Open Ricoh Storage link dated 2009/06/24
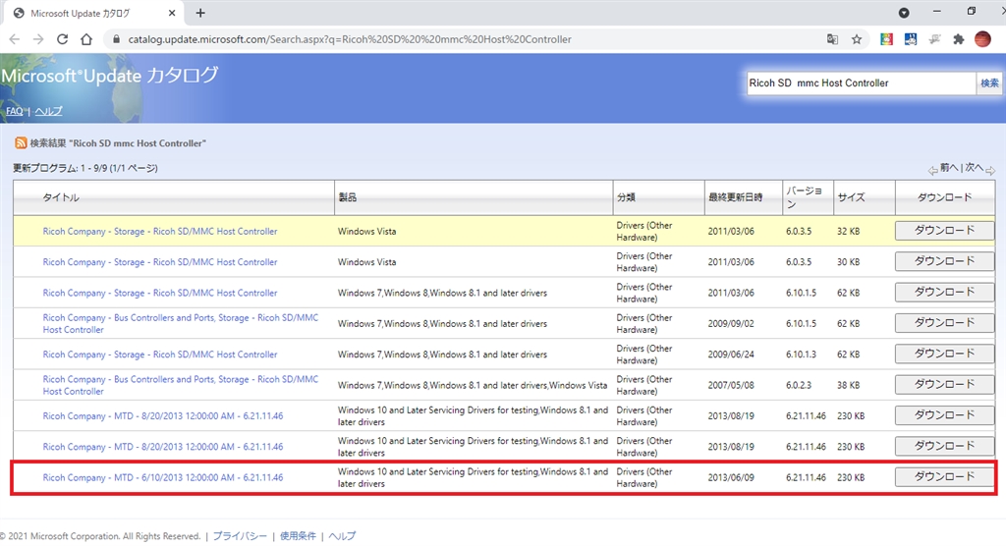The width and height of the screenshot is (1006, 546). (x=160, y=355)
